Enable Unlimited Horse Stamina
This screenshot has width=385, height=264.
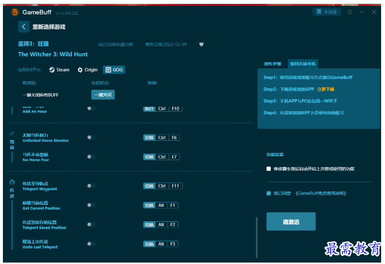point(91,137)
